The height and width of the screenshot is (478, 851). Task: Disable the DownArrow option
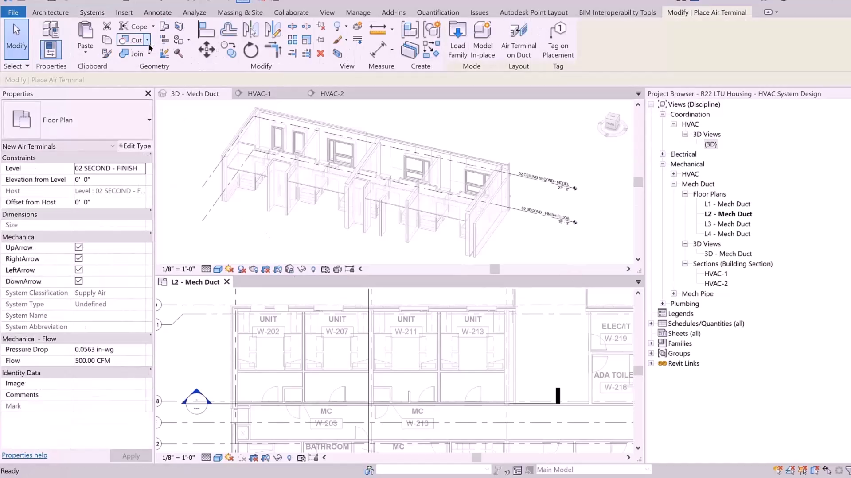pos(78,281)
